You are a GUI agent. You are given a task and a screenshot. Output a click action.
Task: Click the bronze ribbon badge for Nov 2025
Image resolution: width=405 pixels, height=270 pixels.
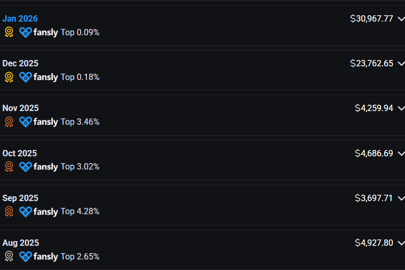click(8, 122)
